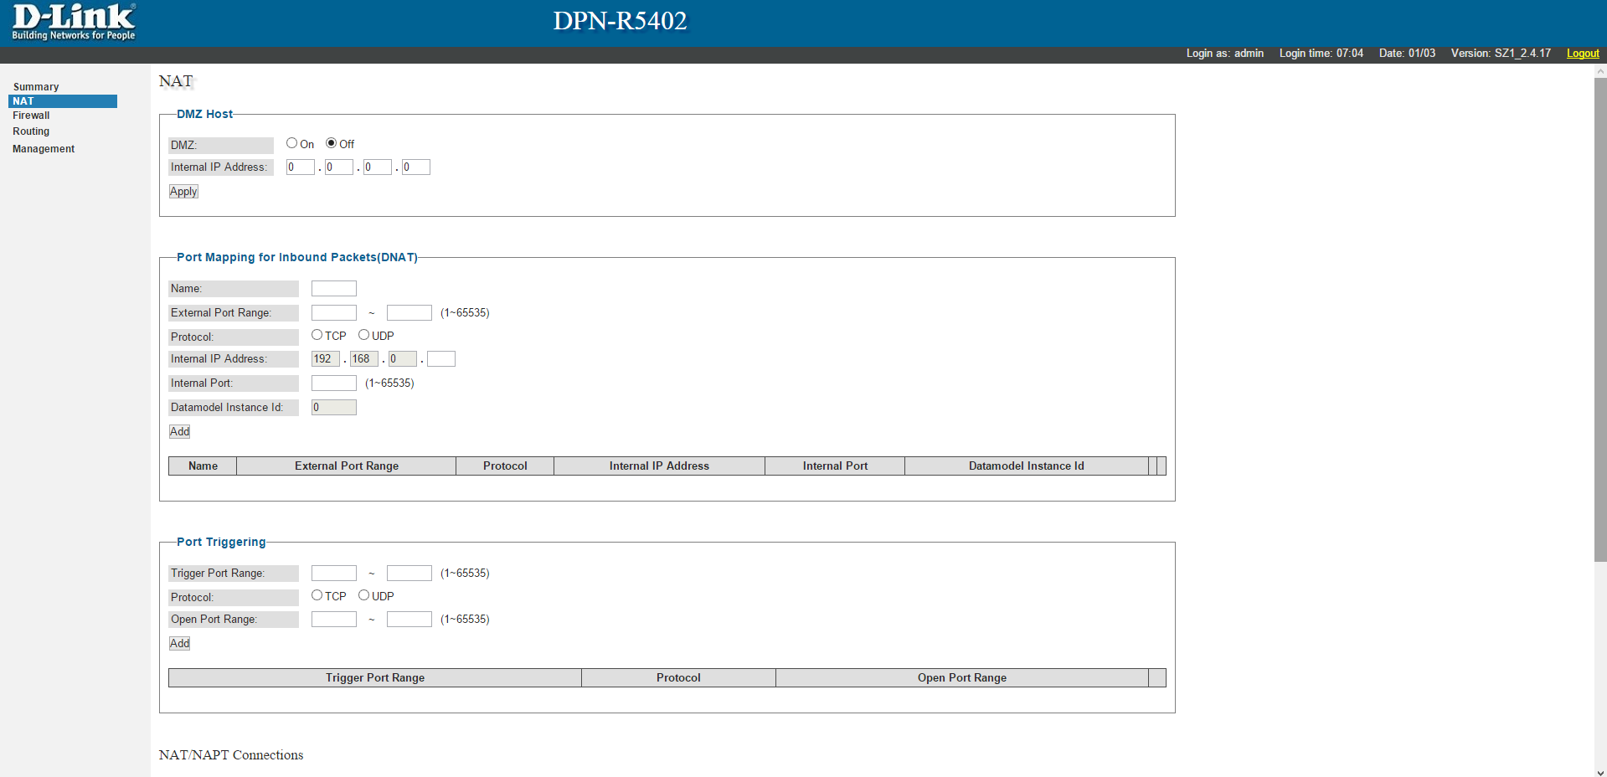Click the 'Login as: admin' status text

[x=1224, y=53]
